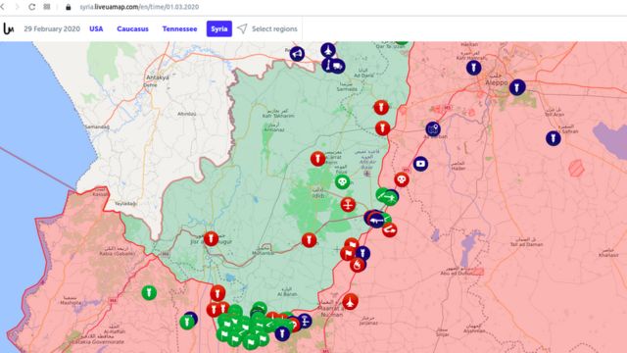Screen dimensions: 627x353
Task: Click the red jet marker near Maarrat al-Numan
Action: (350, 301)
